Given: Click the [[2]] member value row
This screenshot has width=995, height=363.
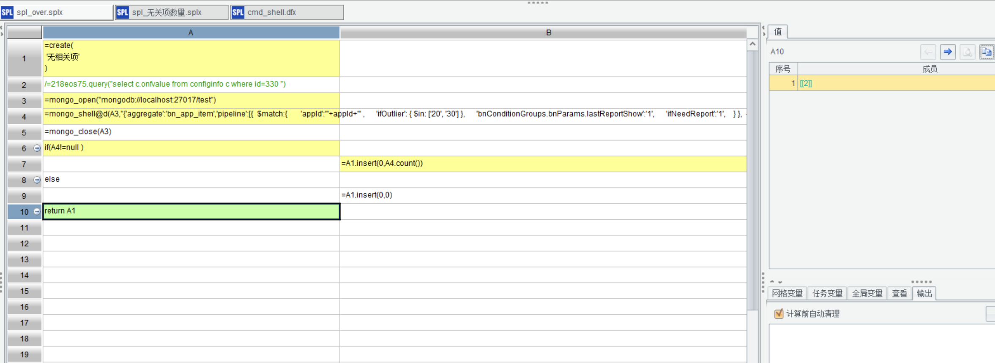Looking at the screenshot, I should point(882,83).
